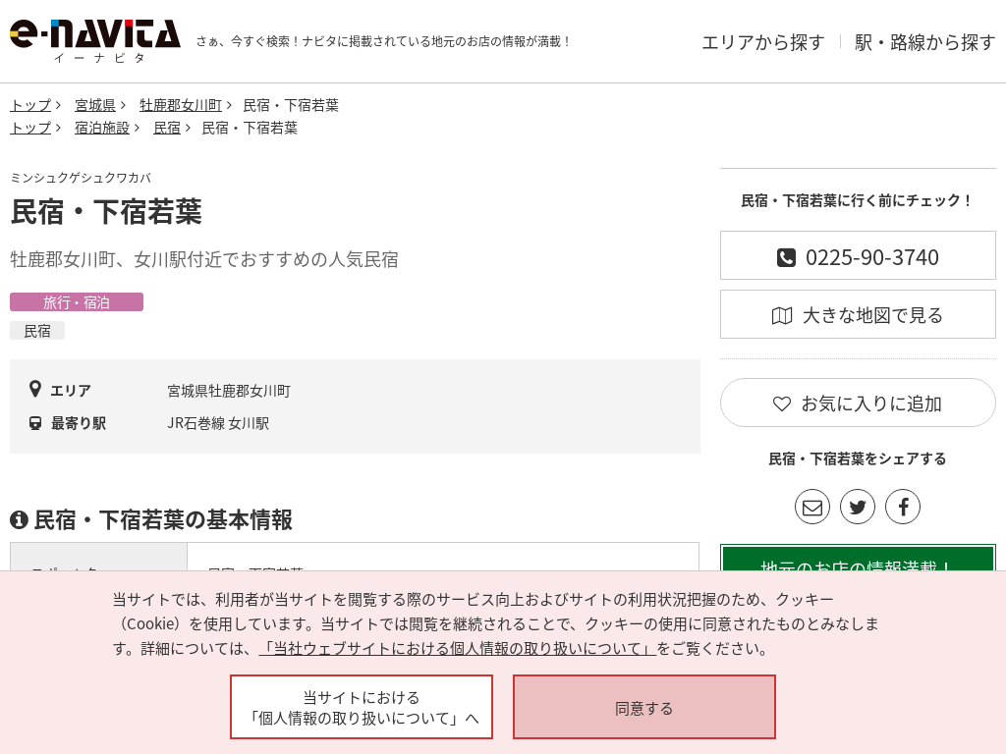Viewport: 1006px width, 754px height.
Task: Click the phone icon beside 0225-90-3740
Action: pos(786,257)
